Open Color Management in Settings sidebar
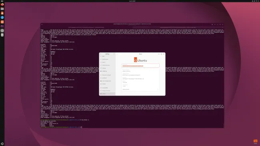The image size is (260, 146). point(107,81)
